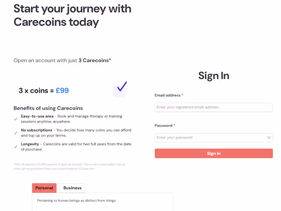Click the bold 'No subscriptions' benefit text
281x211 pixels.
coord(37,130)
